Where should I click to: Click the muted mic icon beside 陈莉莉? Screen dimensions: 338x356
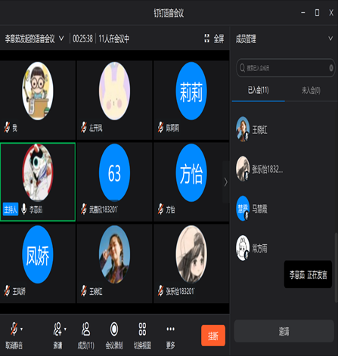pyautogui.click(x=160, y=128)
